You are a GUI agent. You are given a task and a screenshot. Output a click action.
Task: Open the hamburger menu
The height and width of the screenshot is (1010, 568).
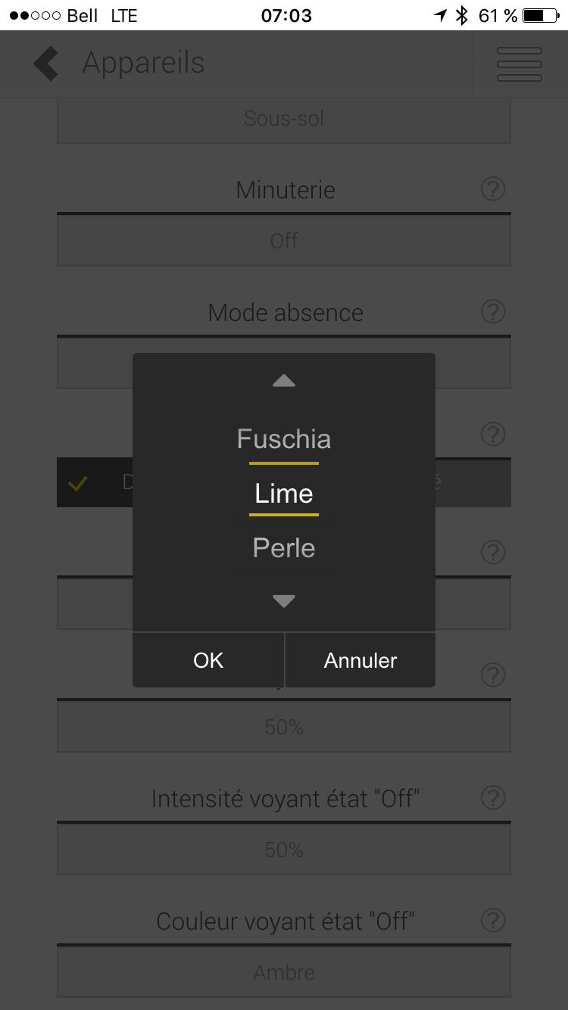point(520,64)
